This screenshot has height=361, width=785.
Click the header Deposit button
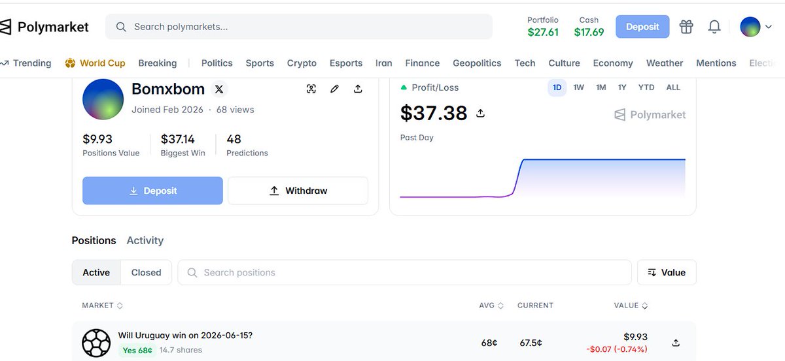(642, 27)
